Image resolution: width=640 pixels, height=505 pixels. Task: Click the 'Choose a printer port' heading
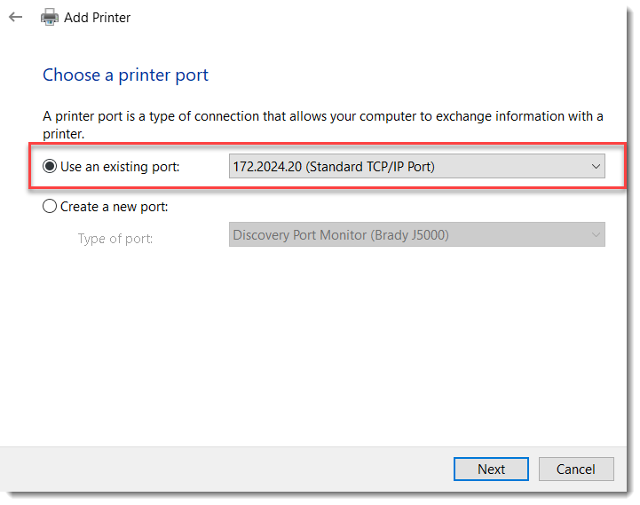[x=125, y=75]
